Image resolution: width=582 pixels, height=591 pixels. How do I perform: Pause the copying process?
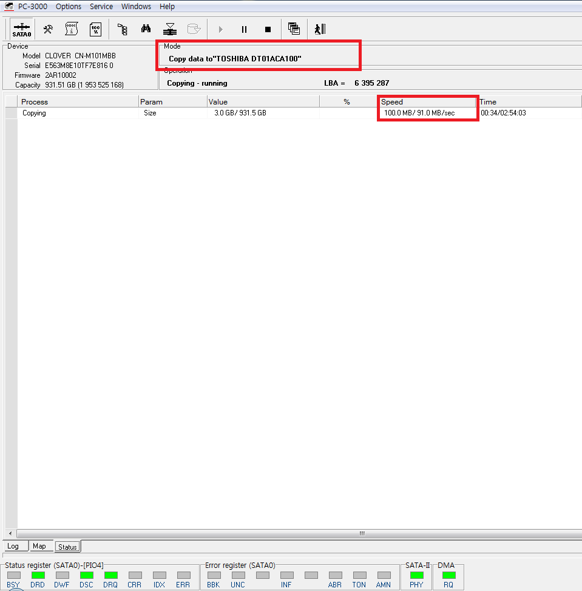coord(244,29)
